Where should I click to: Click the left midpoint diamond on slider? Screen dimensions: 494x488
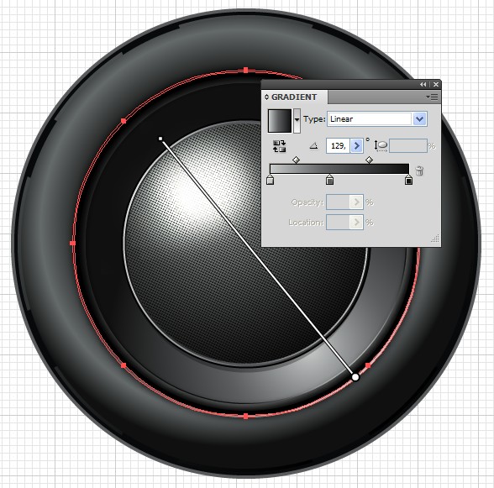296,160
